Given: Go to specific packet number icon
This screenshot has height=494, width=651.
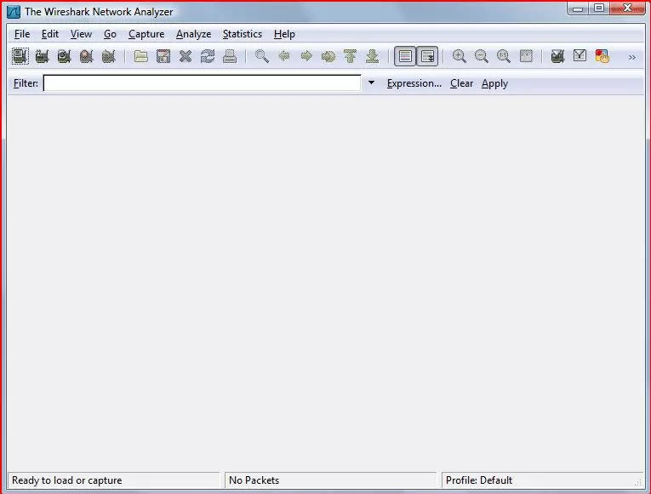Looking at the screenshot, I should (x=328, y=56).
